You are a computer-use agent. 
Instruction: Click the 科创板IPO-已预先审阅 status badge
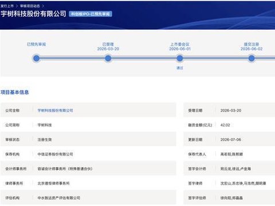pos(91,14)
